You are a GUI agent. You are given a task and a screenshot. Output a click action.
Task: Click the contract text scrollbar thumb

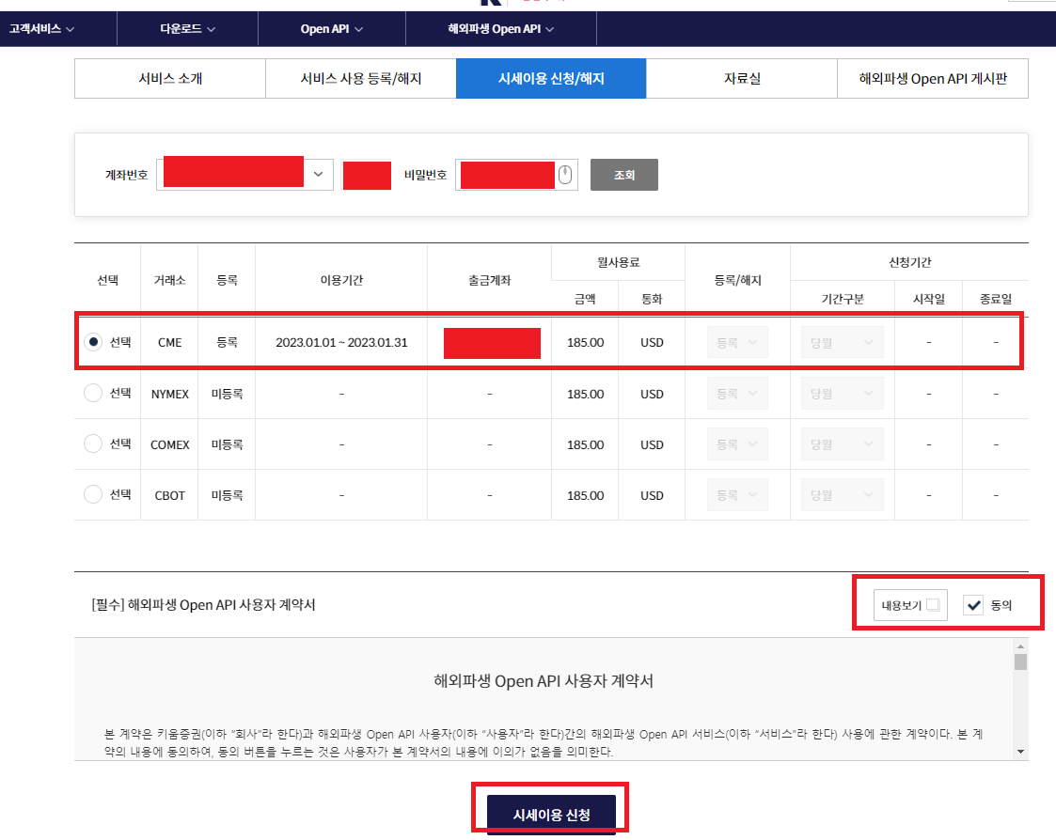[1020, 661]
